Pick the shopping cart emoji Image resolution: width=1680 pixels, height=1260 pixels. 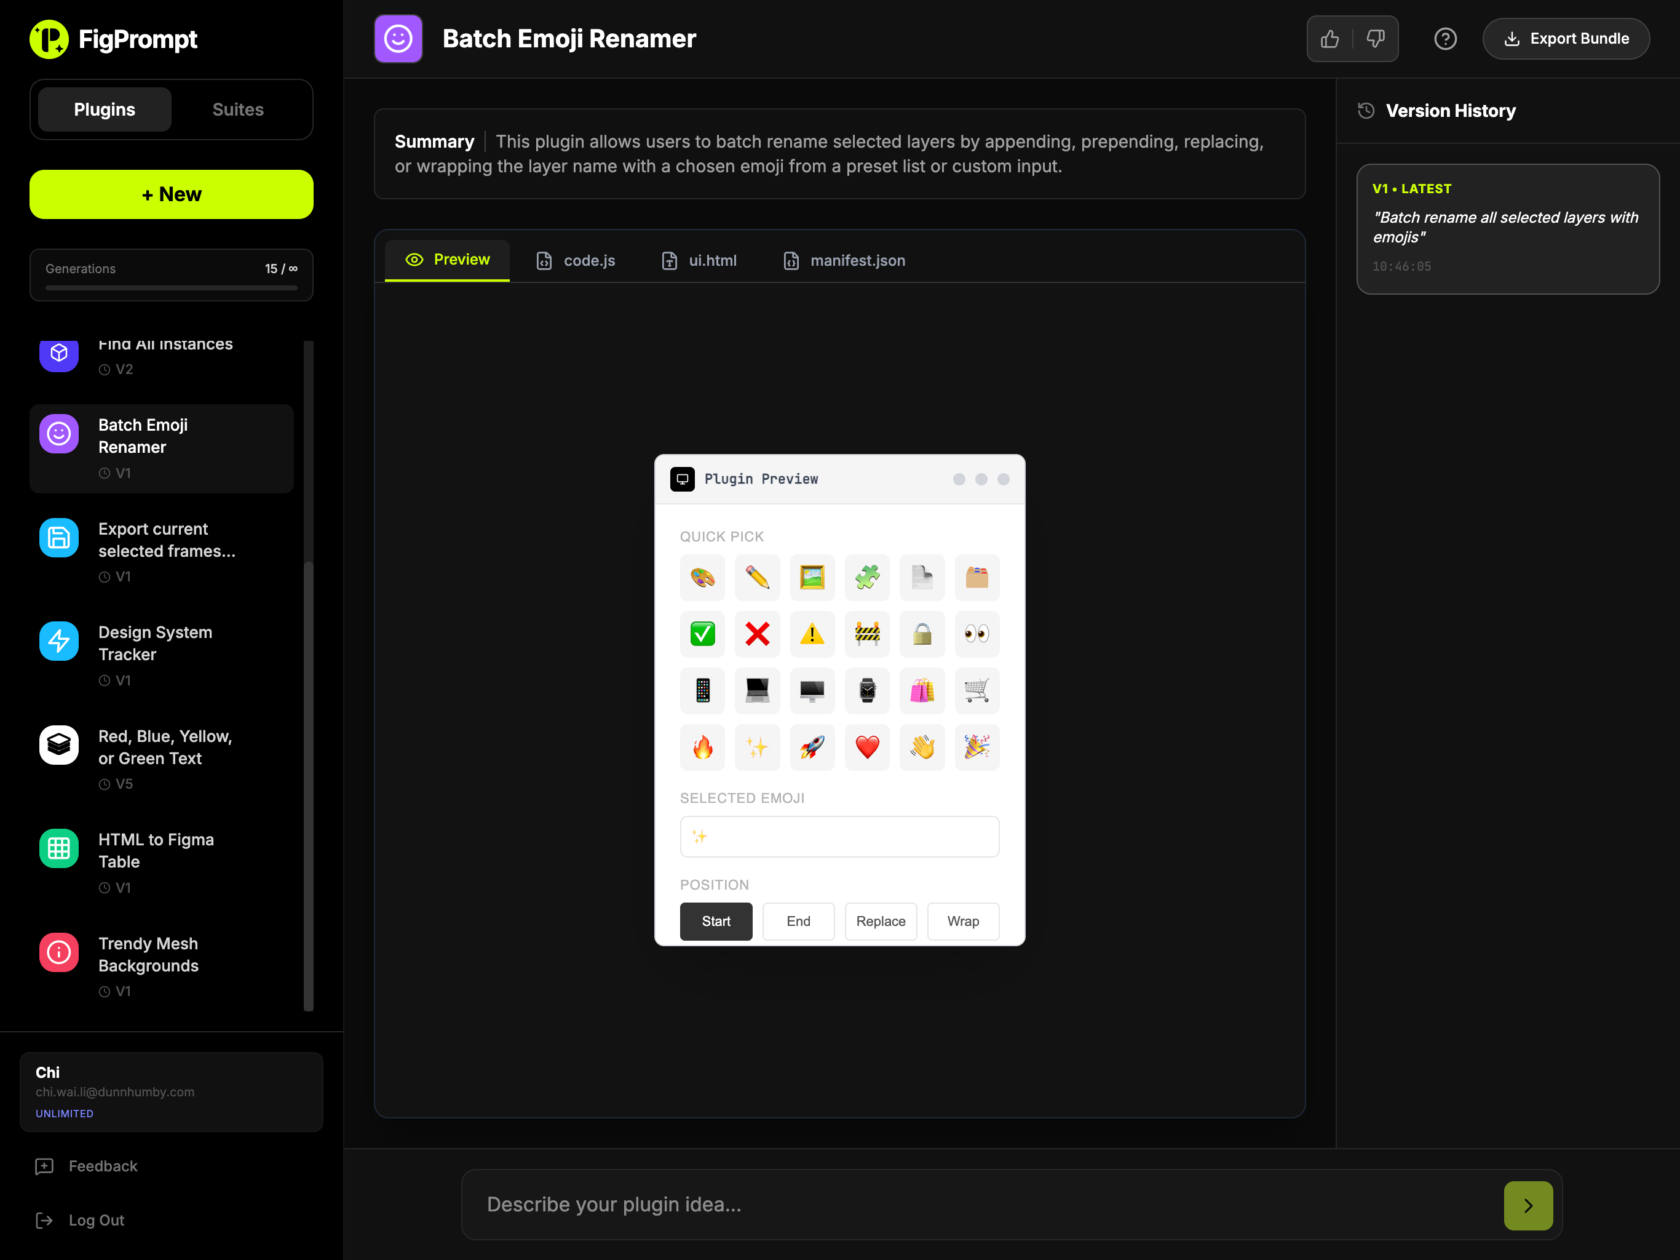(x=976, y=690)
